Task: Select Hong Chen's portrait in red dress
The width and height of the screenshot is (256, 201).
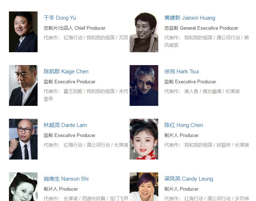Action: (144, 139)
